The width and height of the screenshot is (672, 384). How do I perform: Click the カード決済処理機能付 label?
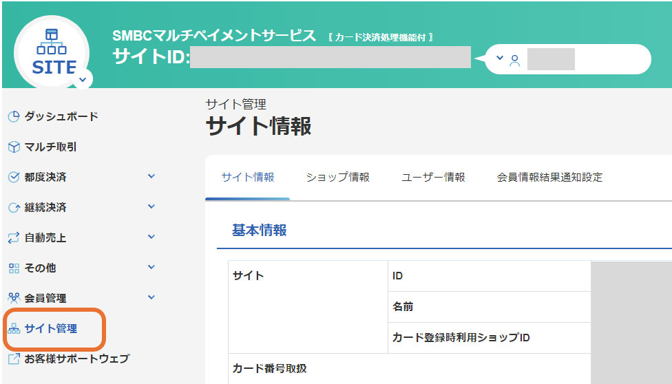(x=381, y=37)
